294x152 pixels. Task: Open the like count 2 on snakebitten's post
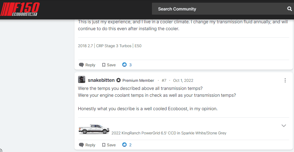[x=130, y=145]
